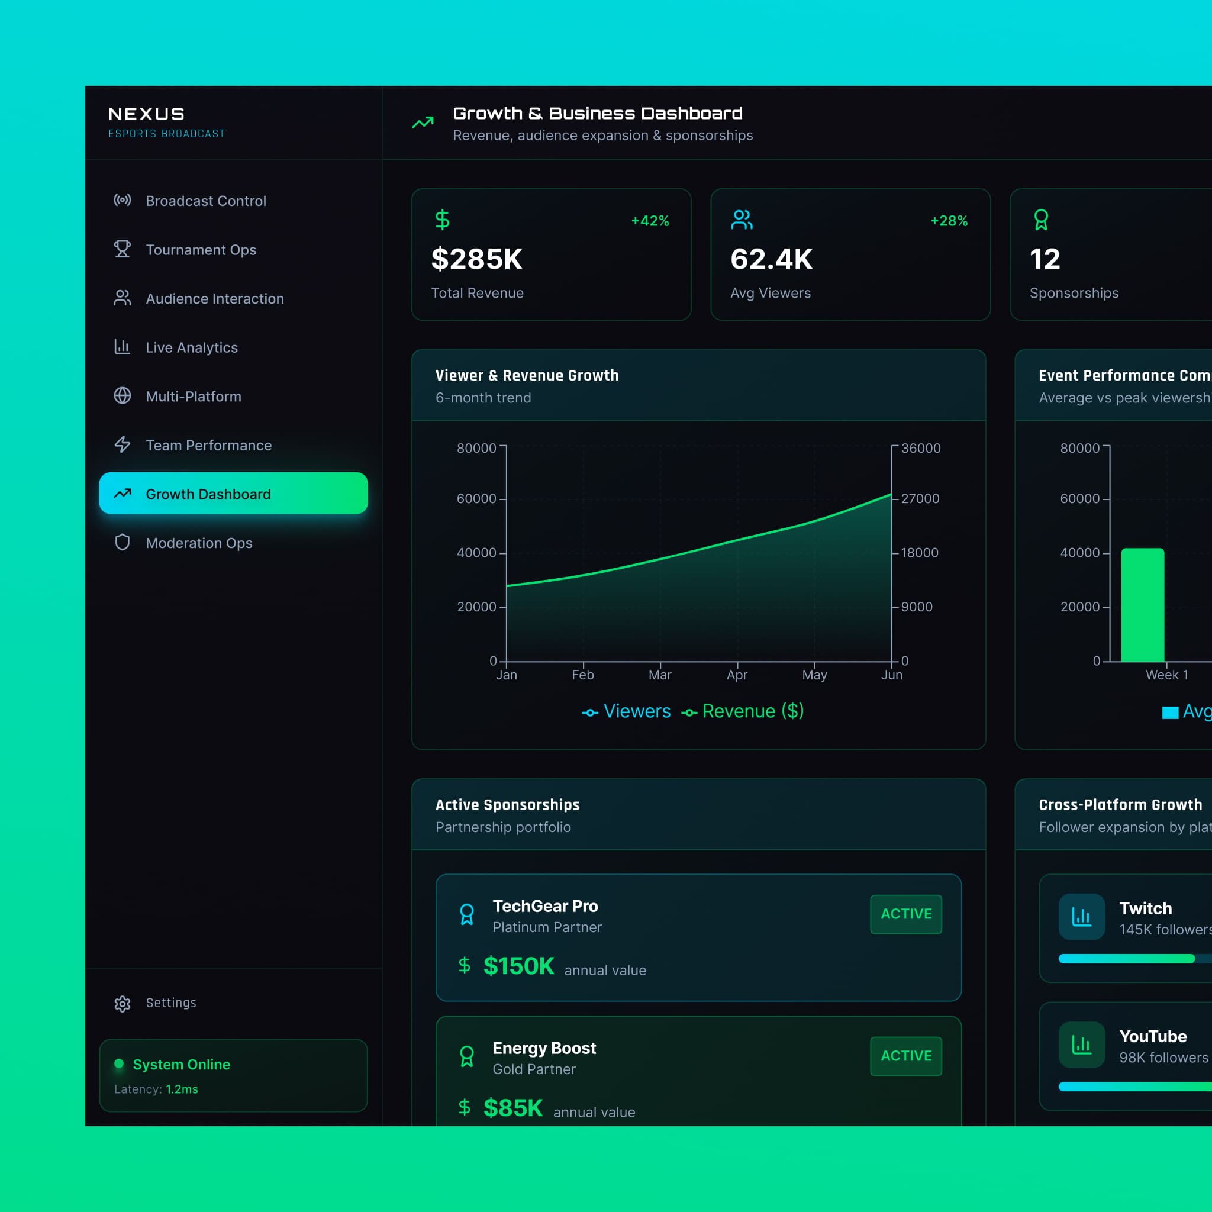The width and height of the screenshot is (1212, 1212).
Task: Click the Multi-Platform globe icon
Action: pos(123,396)
